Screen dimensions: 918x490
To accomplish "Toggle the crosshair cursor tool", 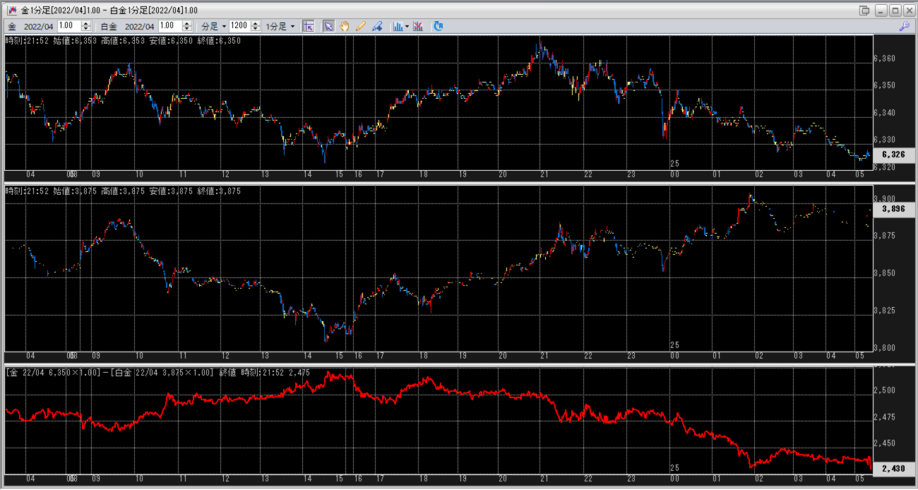I will click(308, 26).
